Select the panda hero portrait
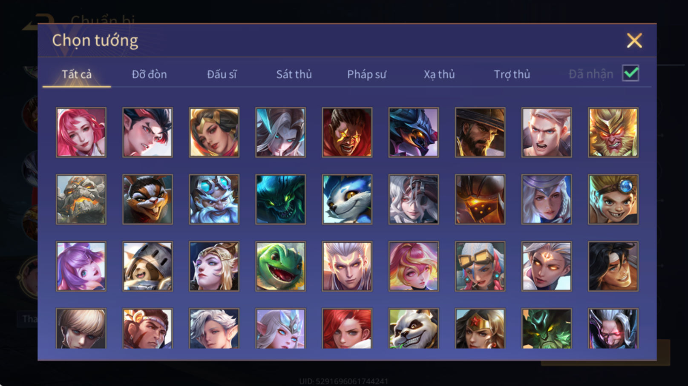The width and height of the screenshot is (688, 386). [x=413, y=329]
